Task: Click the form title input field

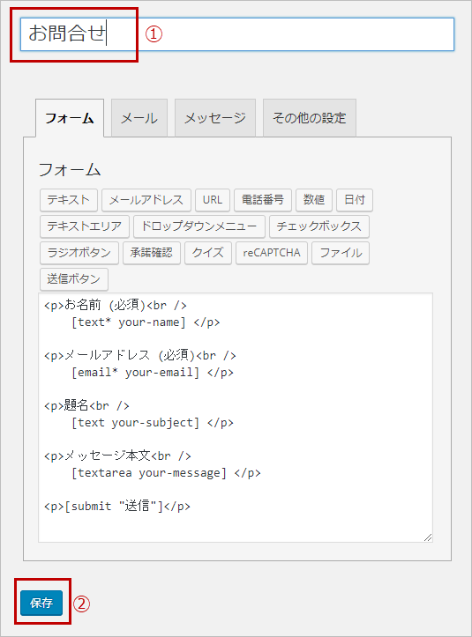Action: tap(237, 34)
